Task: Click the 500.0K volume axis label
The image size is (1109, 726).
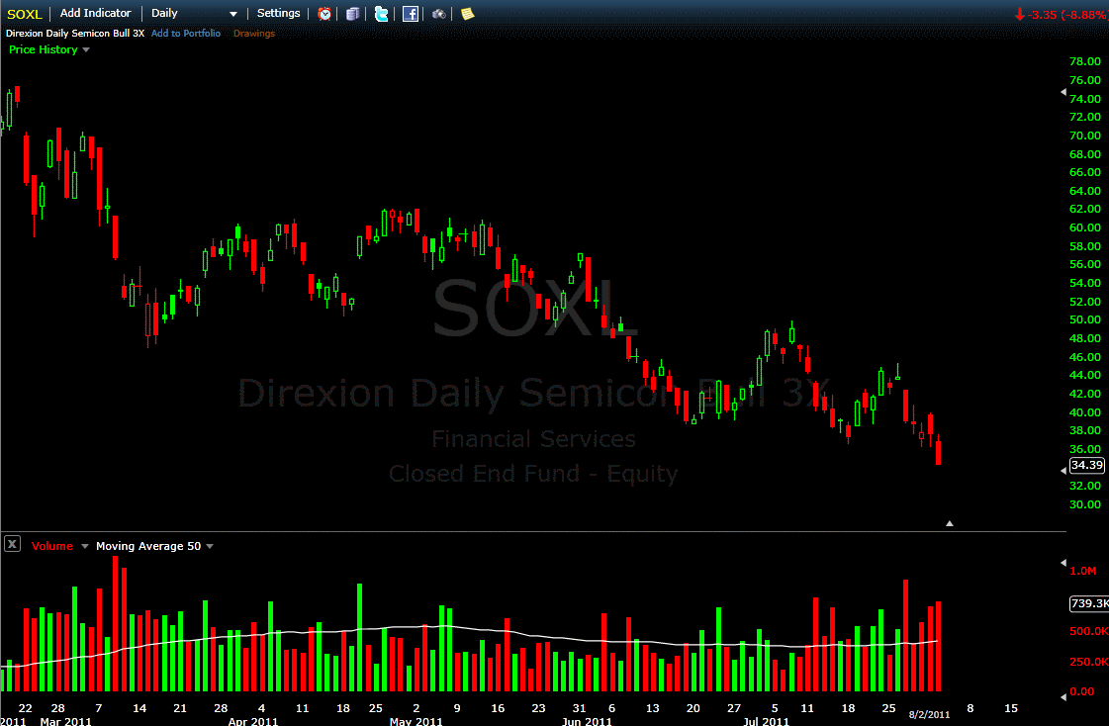Action: [x=1089, y=631]
